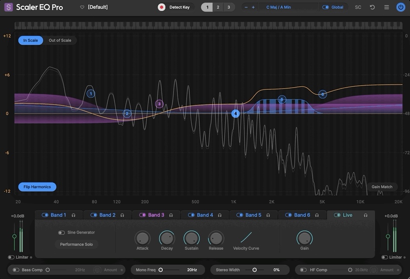Screen dimensions: 410x279
Task: Open the [Default] preset dropdown
Action: click(98, 7)
